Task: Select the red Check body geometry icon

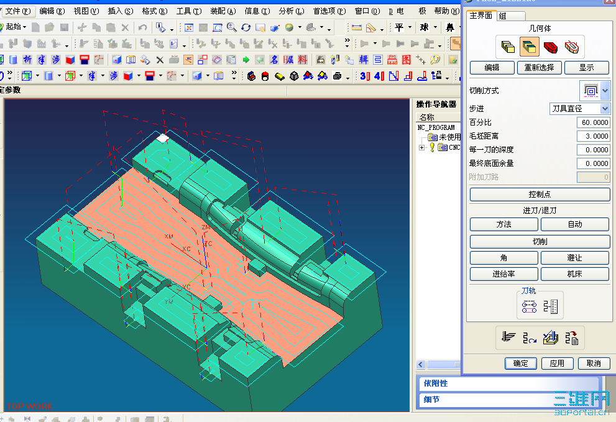Action: (x=550, y=47)
